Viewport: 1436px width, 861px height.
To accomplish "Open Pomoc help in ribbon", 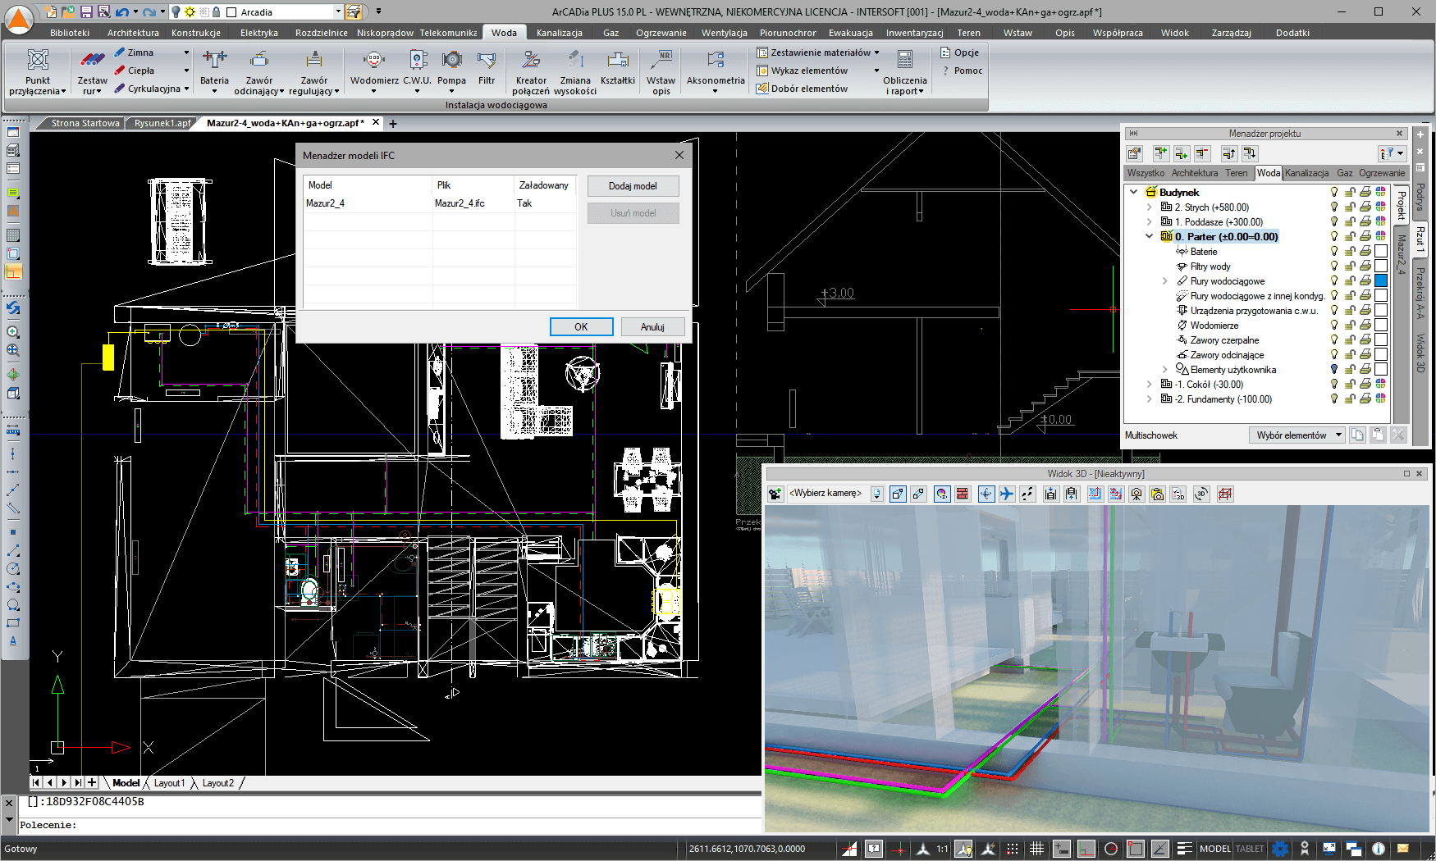I will (x=961, y=71).
